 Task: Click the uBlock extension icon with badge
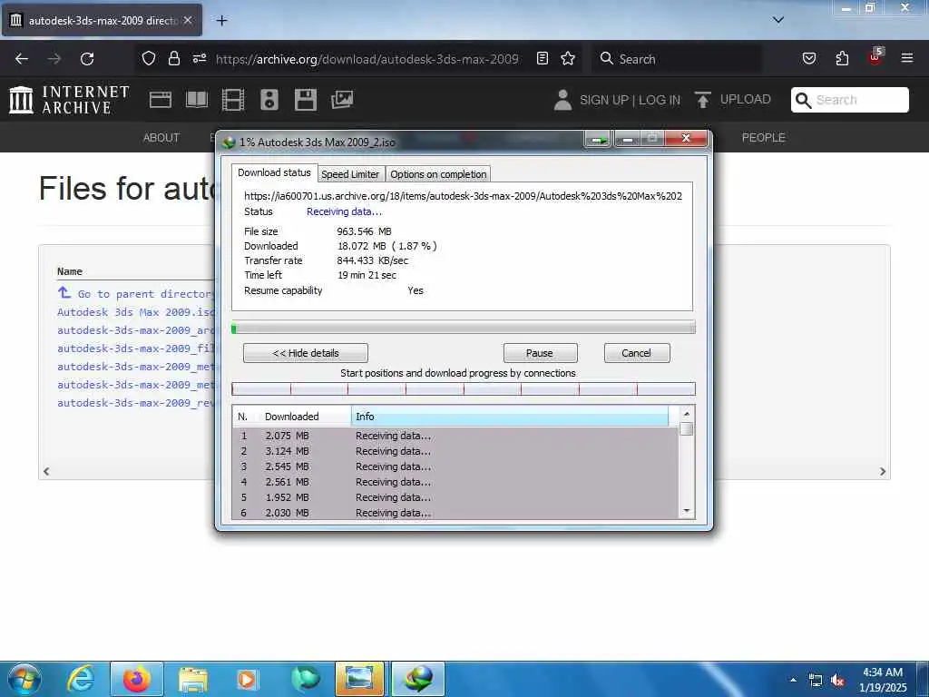(875, 57)
